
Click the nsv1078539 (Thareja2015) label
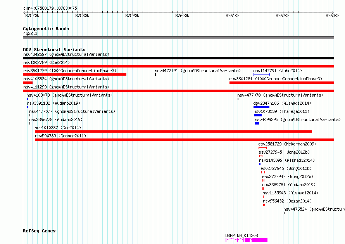pos(281,111)
